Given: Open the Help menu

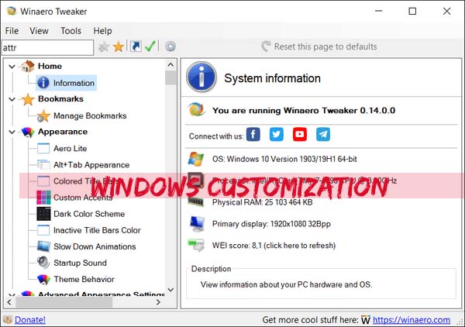Looking at the screenshot, I should (102, 31).
